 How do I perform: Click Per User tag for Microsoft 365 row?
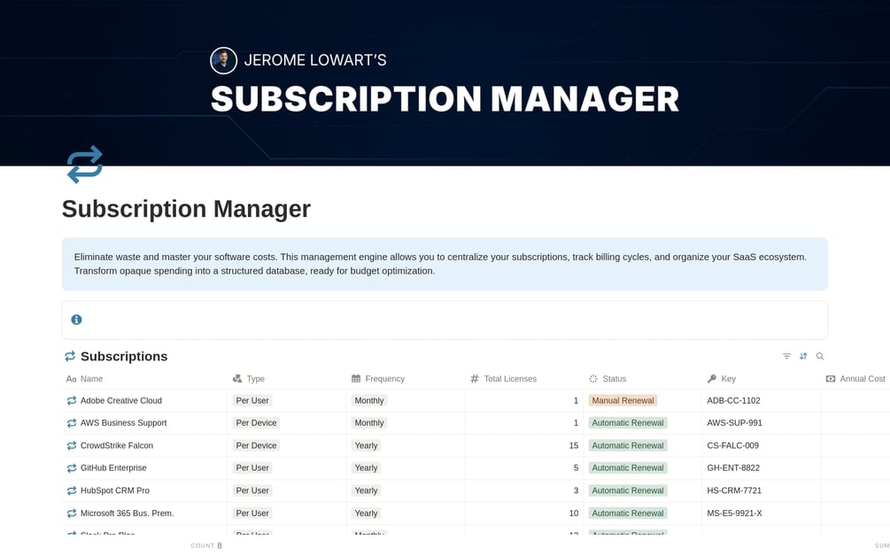[x=252, y=514]
